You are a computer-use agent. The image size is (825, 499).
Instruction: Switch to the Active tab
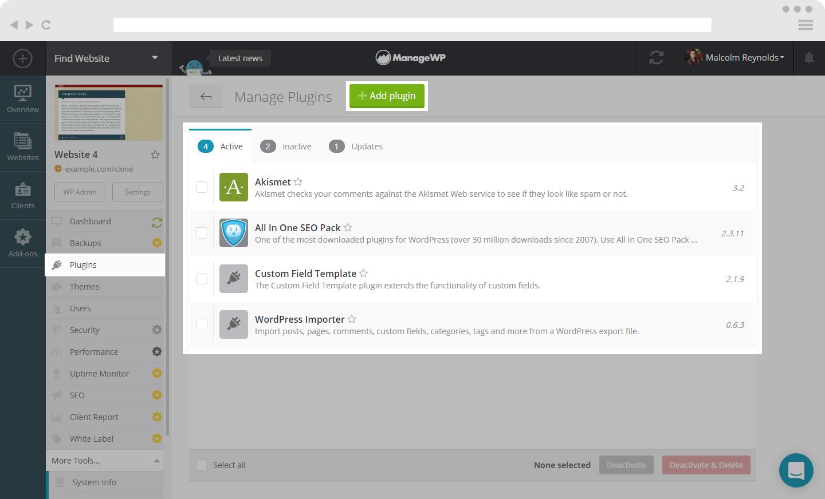(220, 146)
